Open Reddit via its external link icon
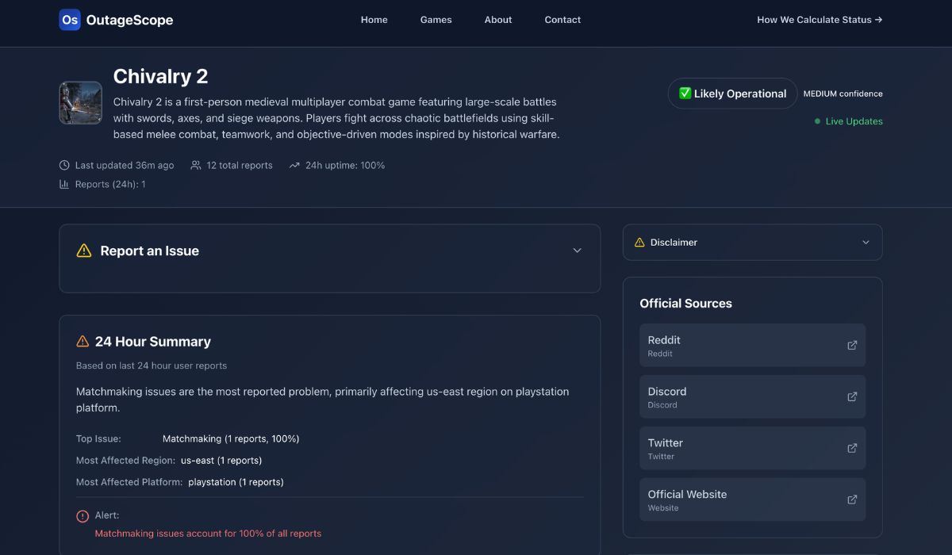952x555 pixels. point(852,345)
